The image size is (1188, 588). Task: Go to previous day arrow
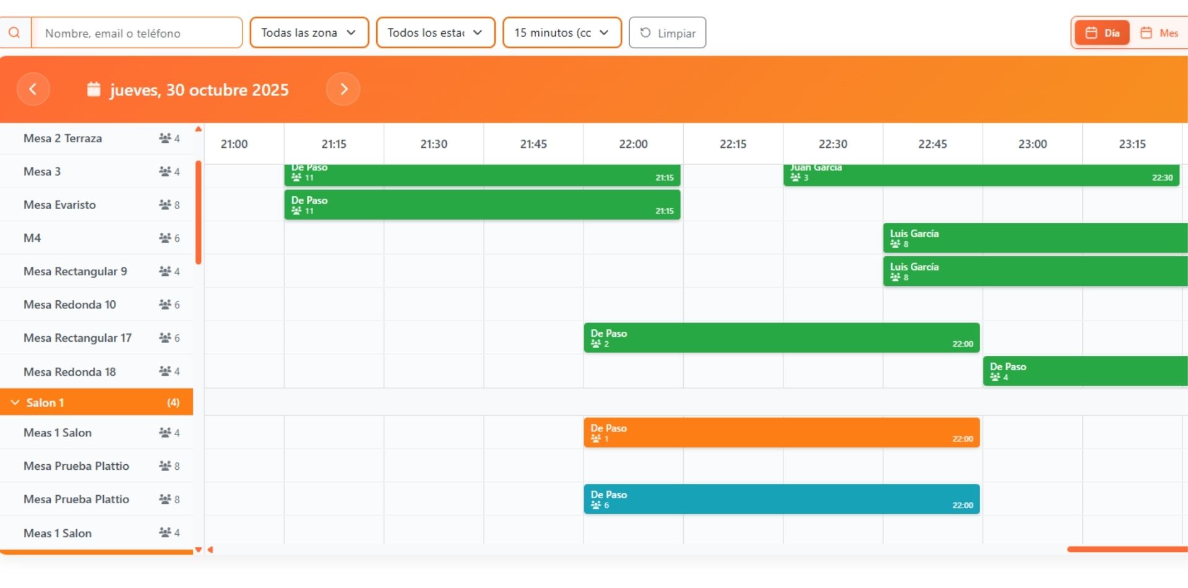click(33, 89)
